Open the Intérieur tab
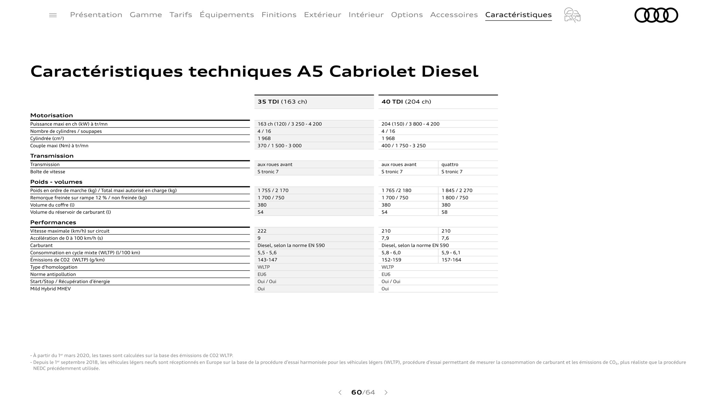 (x=366, y=15)
